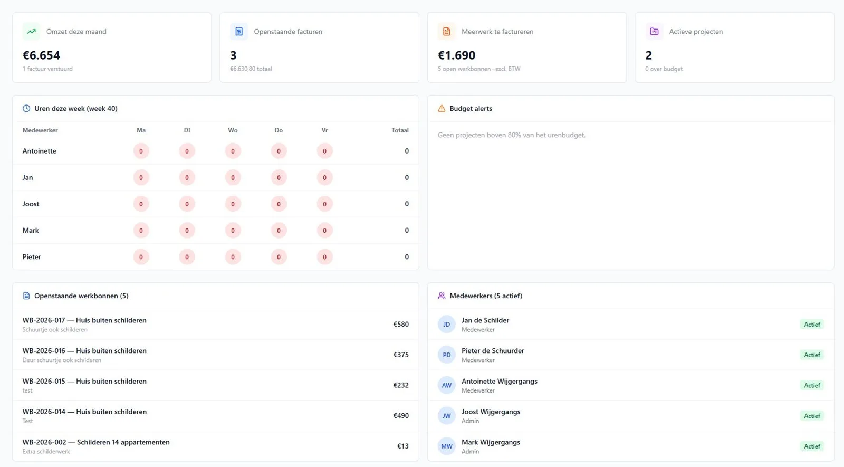Viewport: 844px width, 467px height.
Task: Click the orange document icon for Meerwerk te factureren
Action: pos(447,32)
